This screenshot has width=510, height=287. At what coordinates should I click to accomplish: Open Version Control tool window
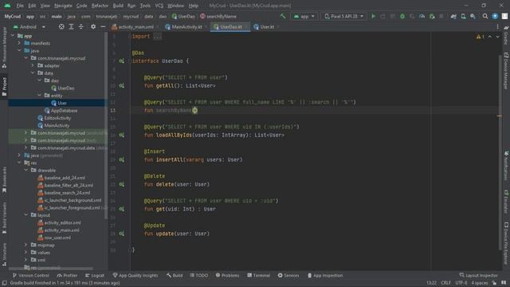[x=30, y=275]
